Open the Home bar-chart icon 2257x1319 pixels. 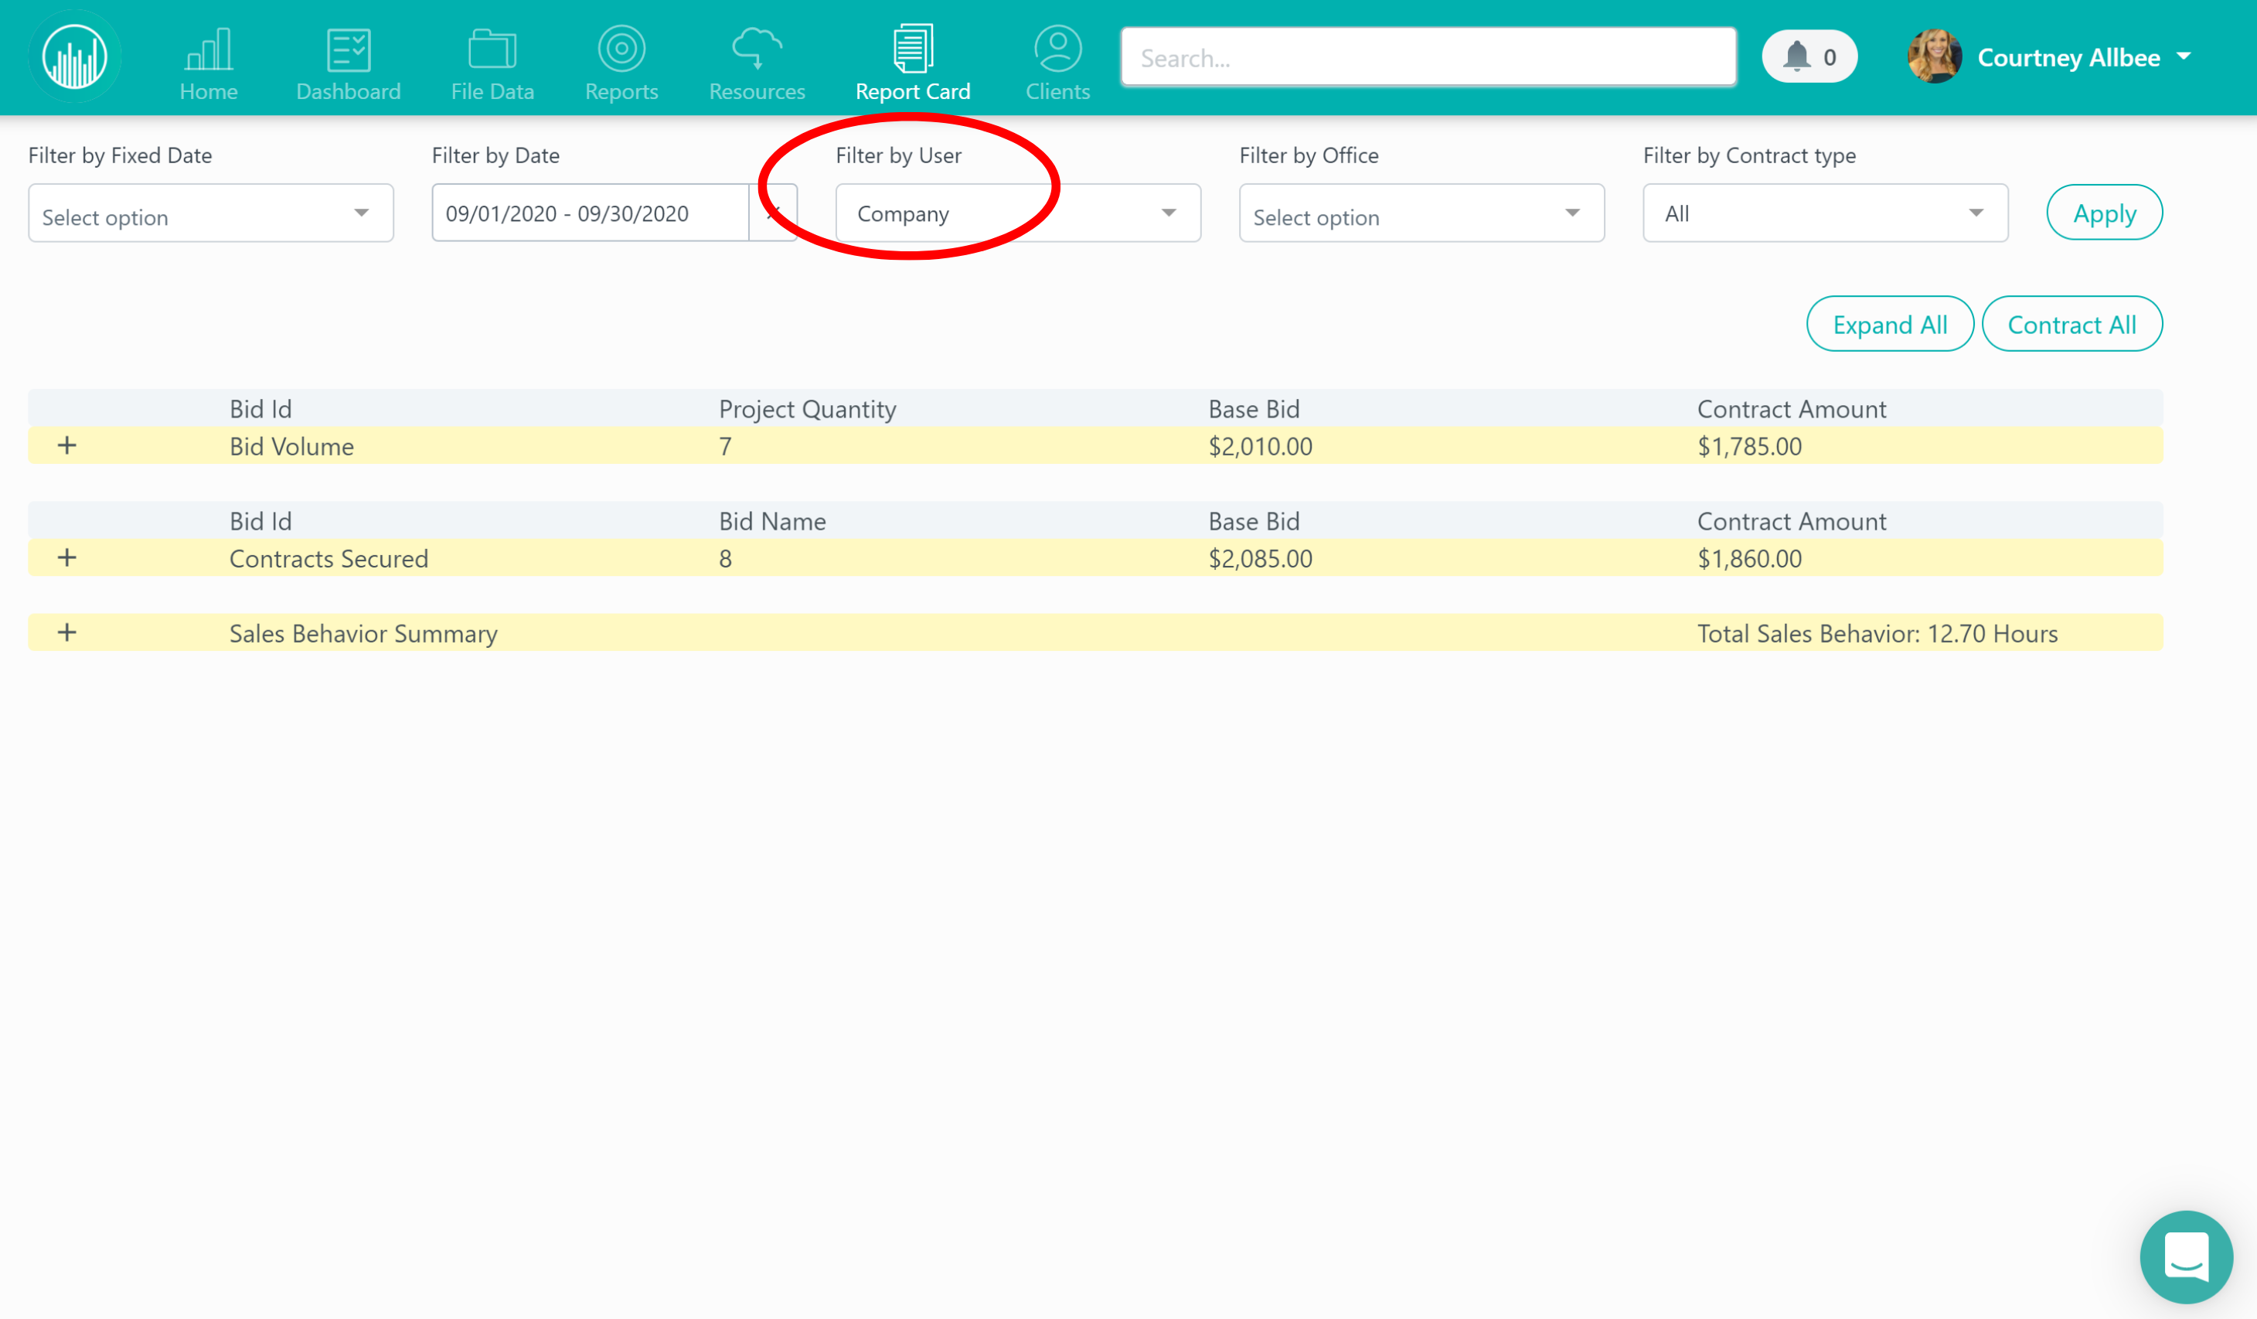tap(209, 49)
